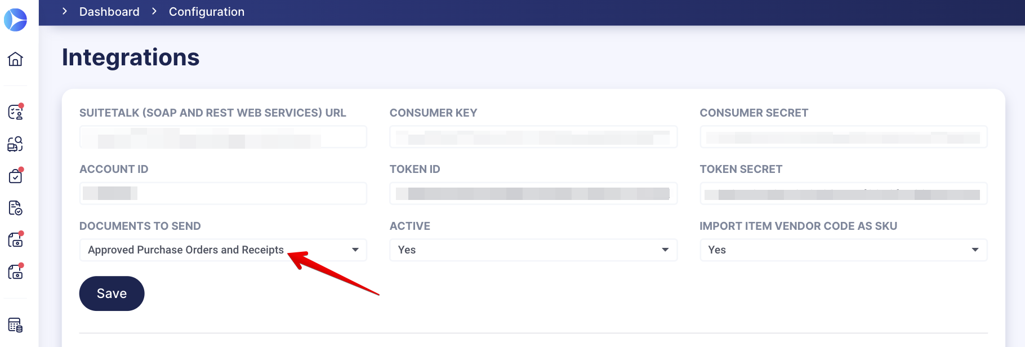The width and height of the screenshot is (1025, 347).
Task: Focus the Token ID field
Action: pyautogui.click(x=533, y=194)
